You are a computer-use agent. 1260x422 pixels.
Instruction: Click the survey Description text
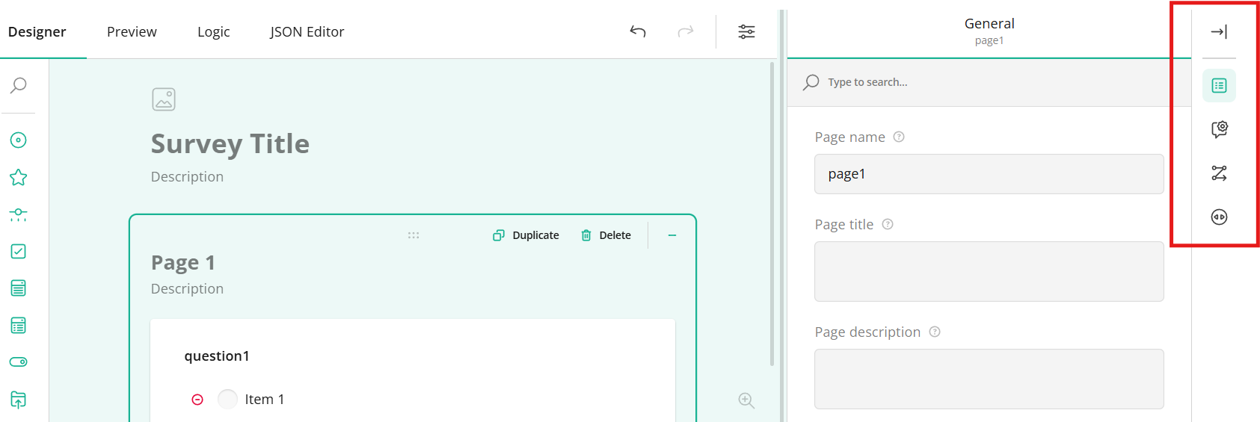pos(187,177)
